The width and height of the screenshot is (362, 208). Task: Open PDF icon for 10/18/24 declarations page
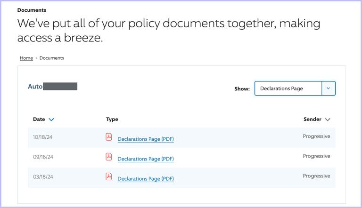pyautogui.click(x=109, y=137)
